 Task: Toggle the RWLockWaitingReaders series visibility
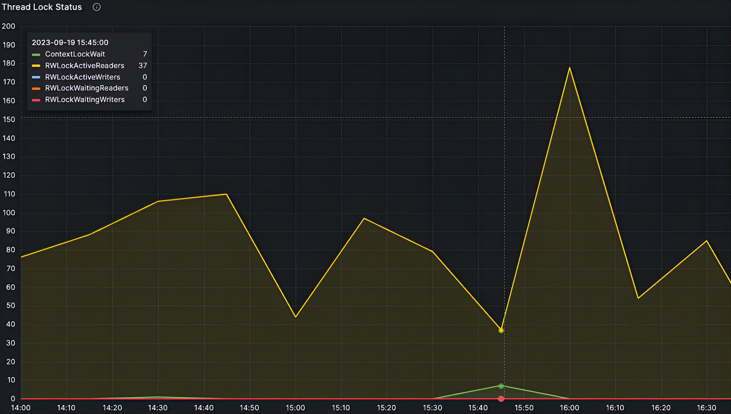(x=86, y=88)
